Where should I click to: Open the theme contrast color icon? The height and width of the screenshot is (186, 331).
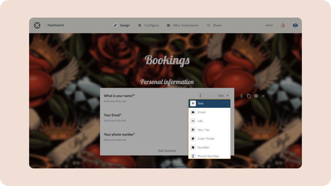[283, 25]
